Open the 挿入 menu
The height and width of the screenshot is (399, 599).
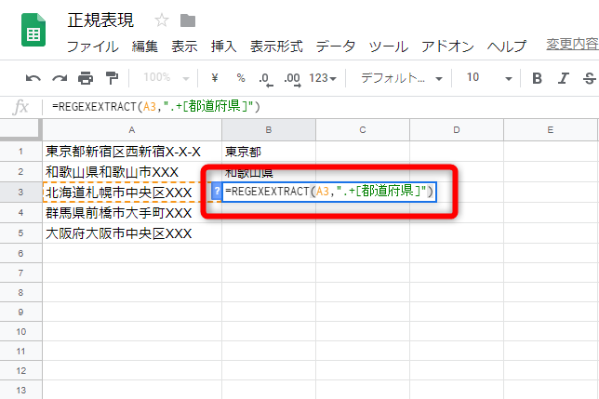[223, 47]
